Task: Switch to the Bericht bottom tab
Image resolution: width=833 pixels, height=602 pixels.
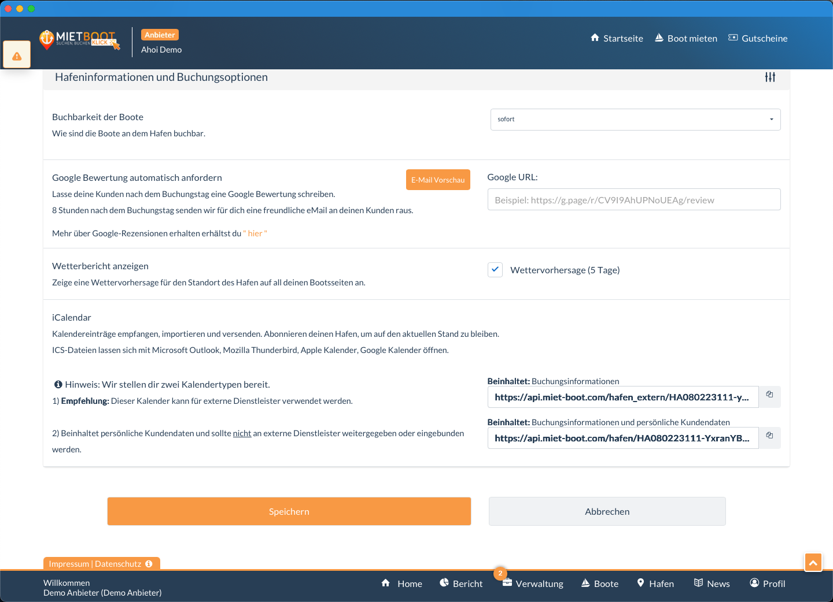Action: [x=461, y=584]
